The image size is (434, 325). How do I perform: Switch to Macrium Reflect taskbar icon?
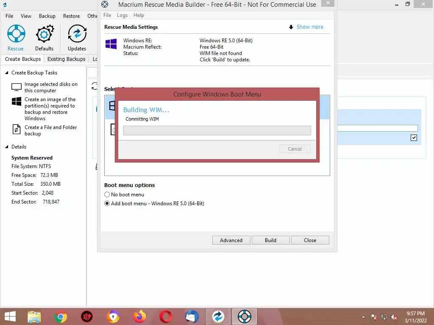(x=218, y=317)
